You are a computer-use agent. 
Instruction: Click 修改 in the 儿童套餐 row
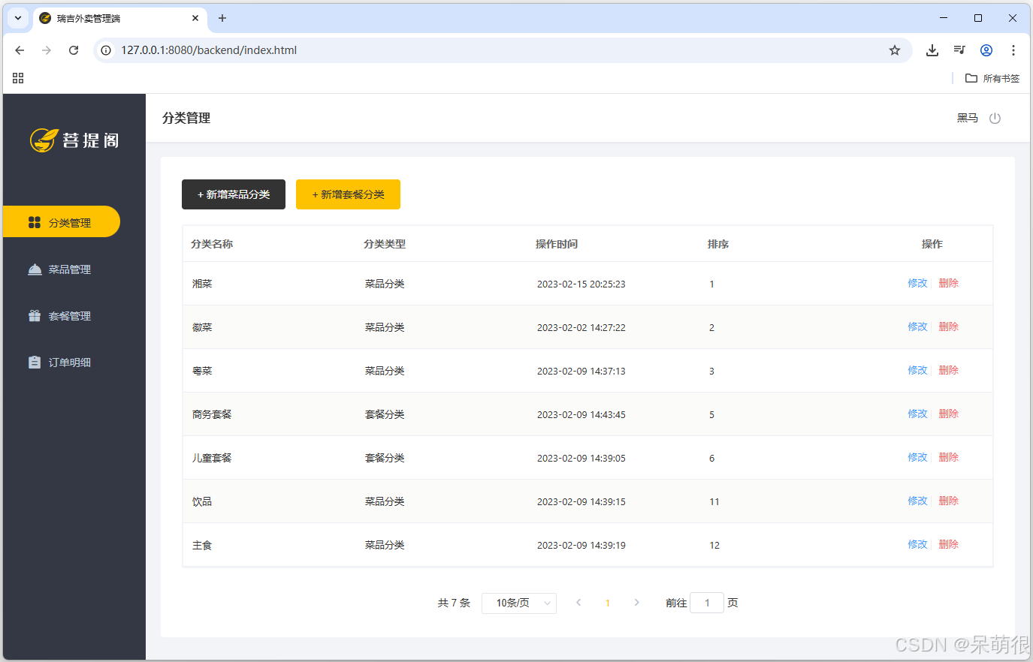pos(917,457)
